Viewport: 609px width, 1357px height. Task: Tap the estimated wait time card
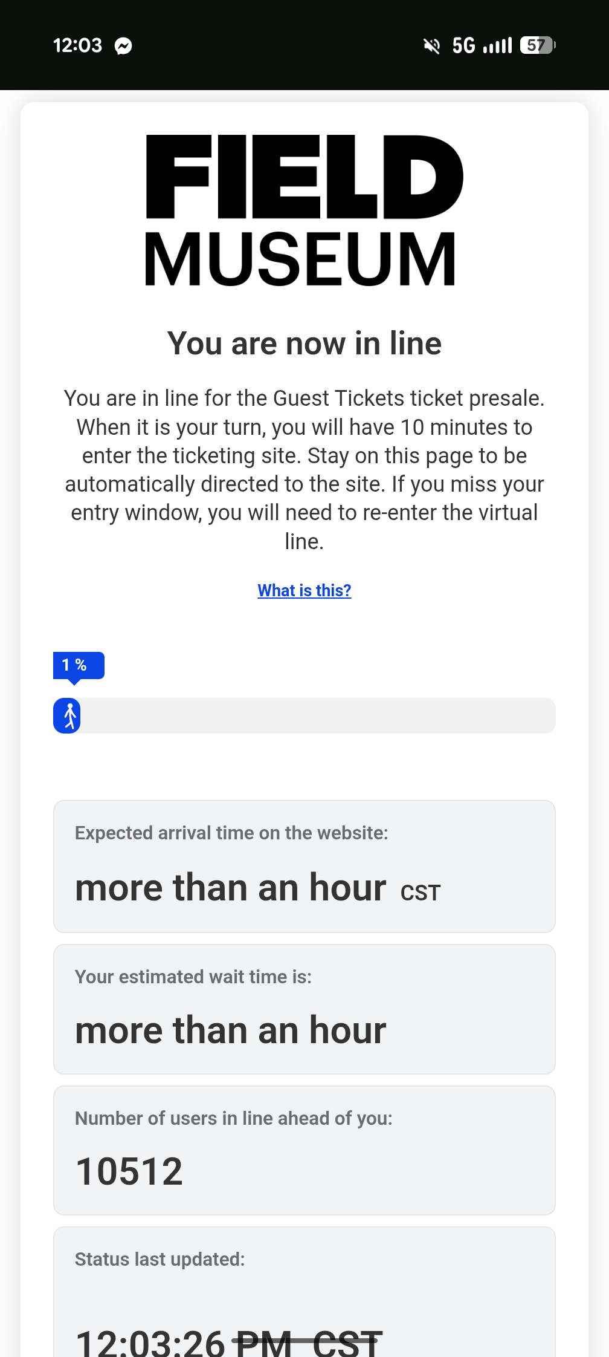(x=304, y=1009)
